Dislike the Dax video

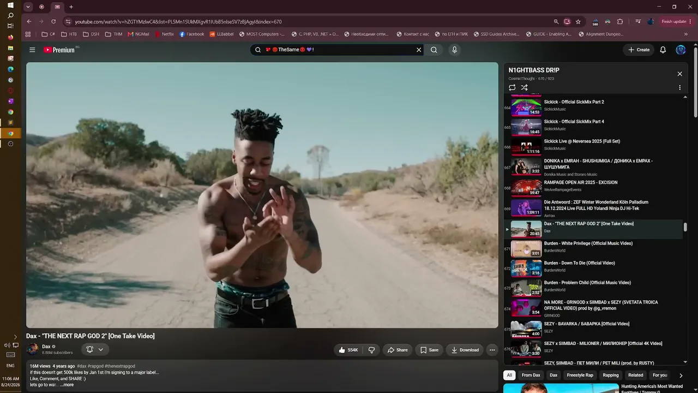(371, 350)
